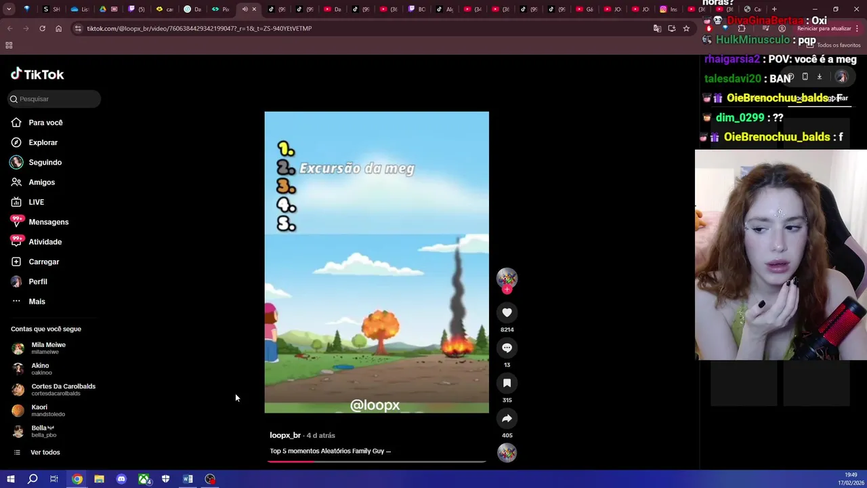The image size is (867, 488).
Task: Open the Para você feed
Action: pyautogui.click(x=37, y=123)
